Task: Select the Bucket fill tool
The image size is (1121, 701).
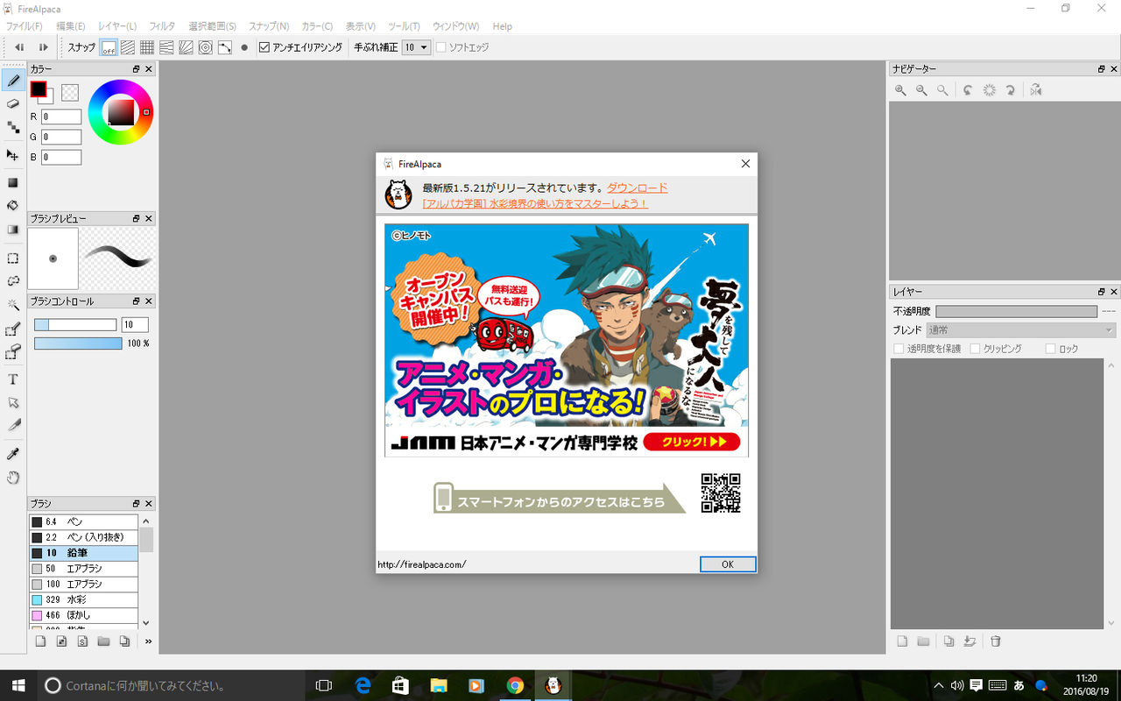Action: click(x=13, y=206)
